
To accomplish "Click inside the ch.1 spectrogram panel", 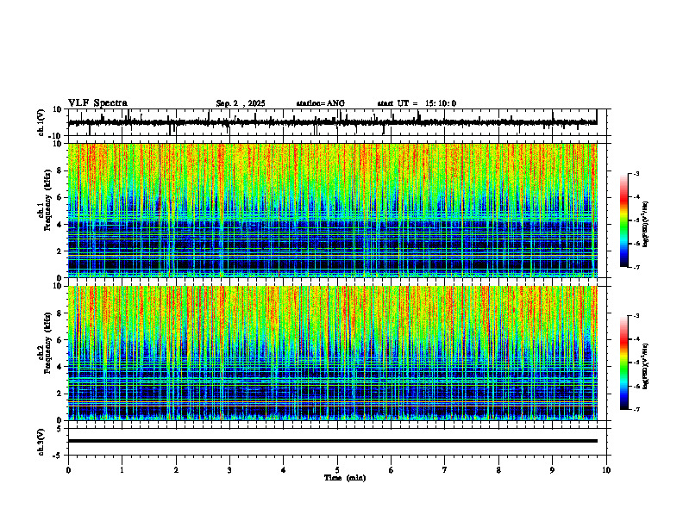I will click(x=332, y=210).
